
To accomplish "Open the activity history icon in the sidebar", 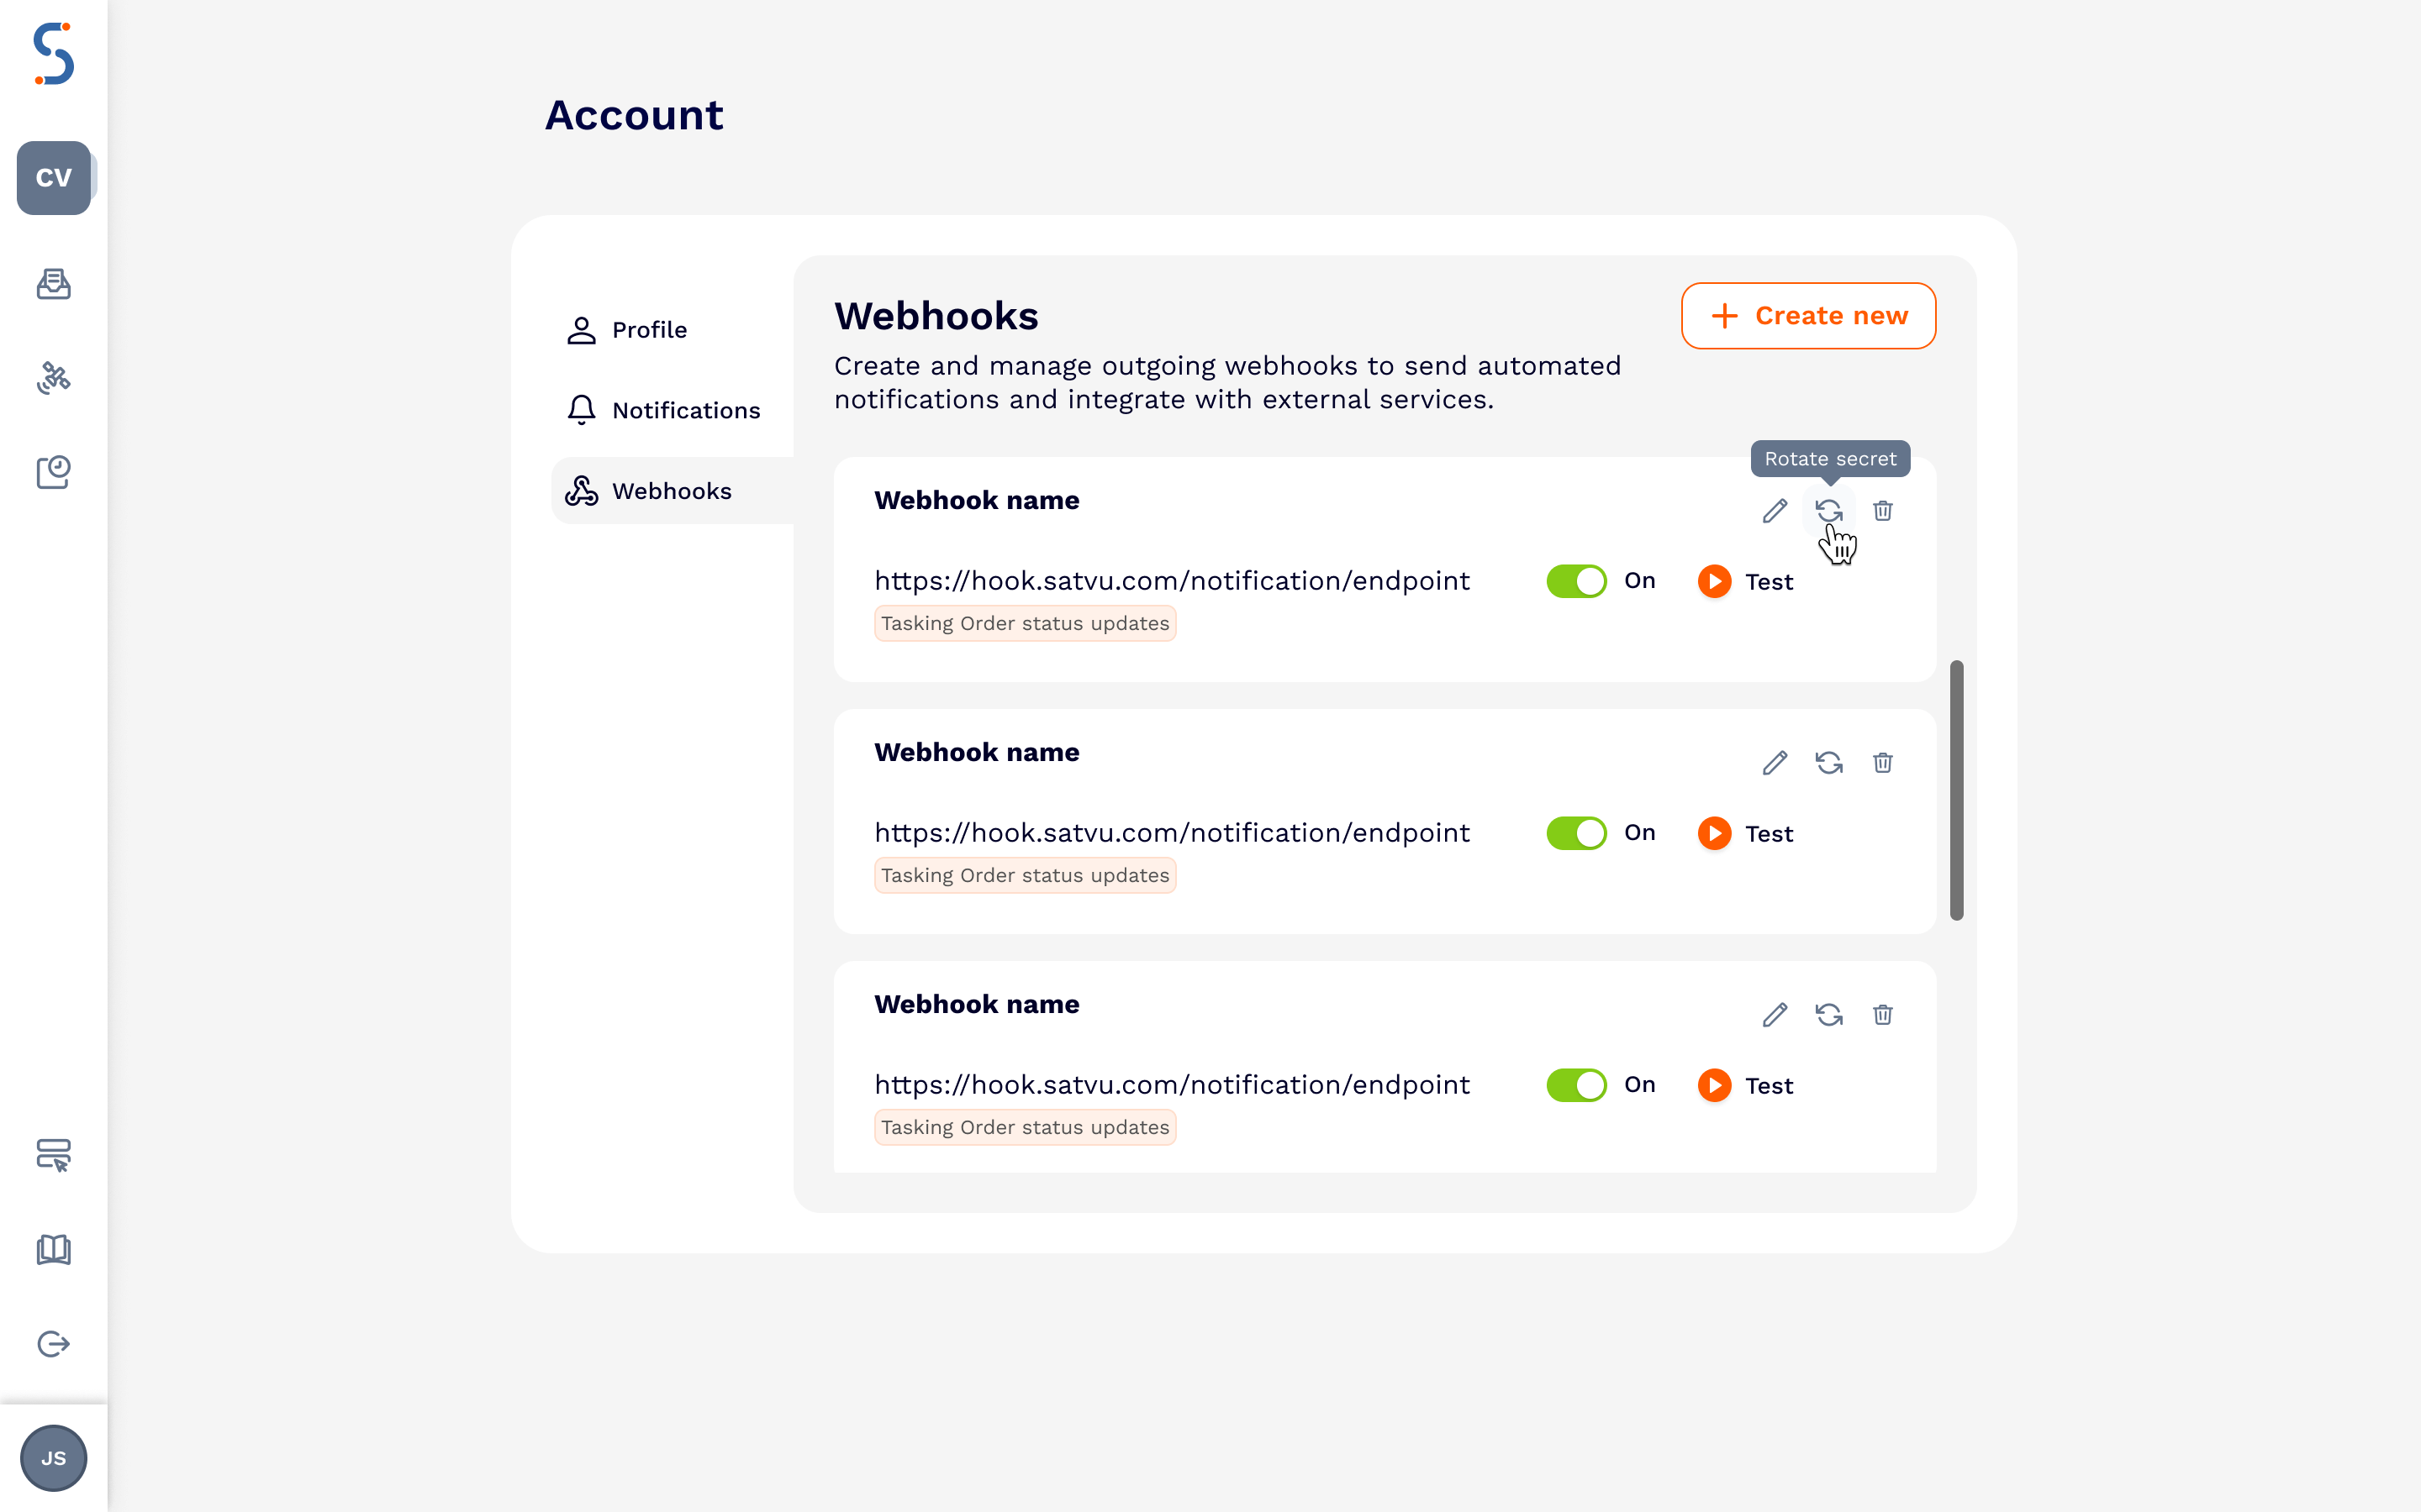I will pyautogui.click(x=54, y=472).
